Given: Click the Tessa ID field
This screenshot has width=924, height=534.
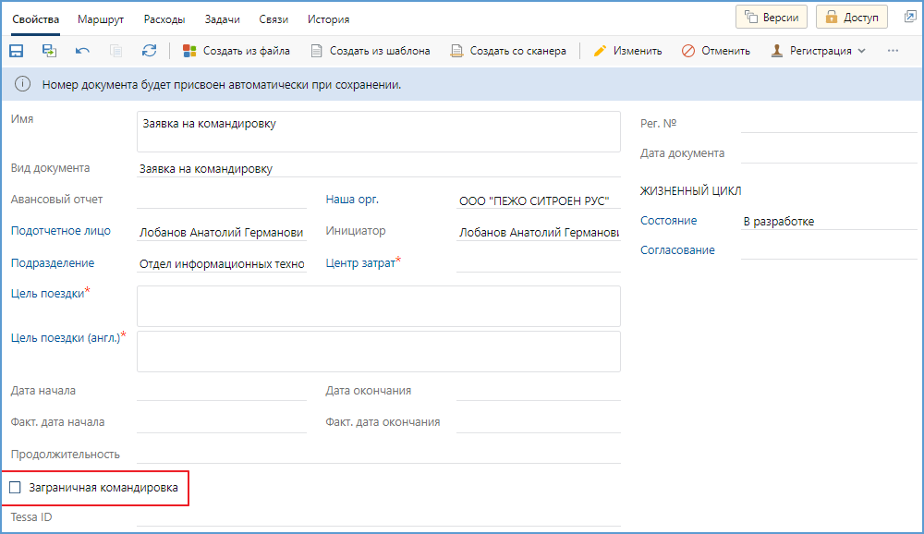Looking at the screenshot, I should coord(378,517).
